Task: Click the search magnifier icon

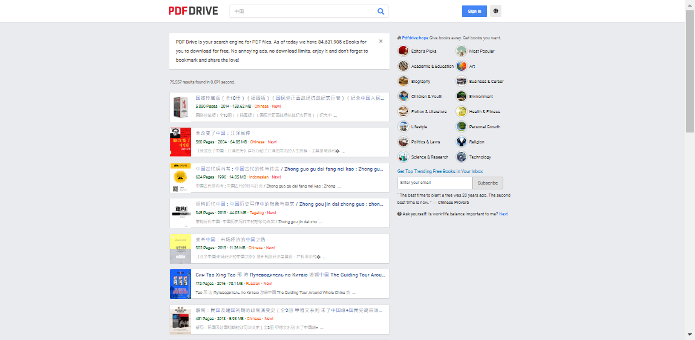Action: pyautogui.click(x=380, y=11)
